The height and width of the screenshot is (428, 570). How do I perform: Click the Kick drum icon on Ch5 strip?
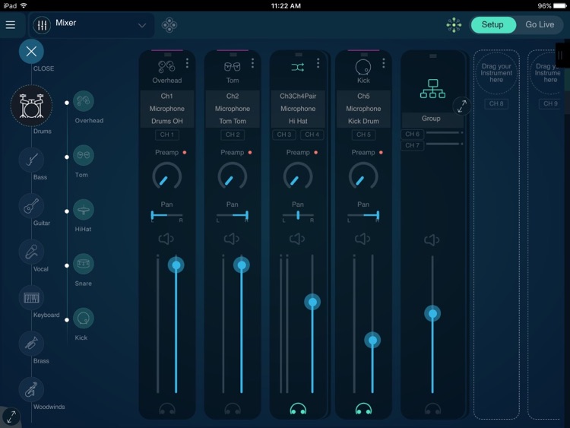pos(363,67)
